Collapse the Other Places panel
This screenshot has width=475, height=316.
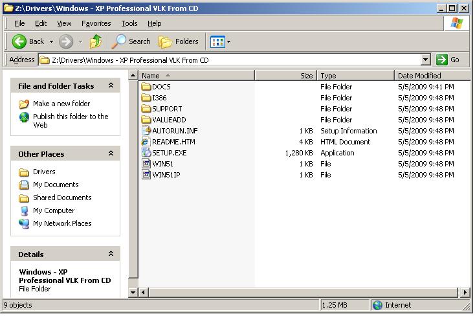(x=111, y=153)
